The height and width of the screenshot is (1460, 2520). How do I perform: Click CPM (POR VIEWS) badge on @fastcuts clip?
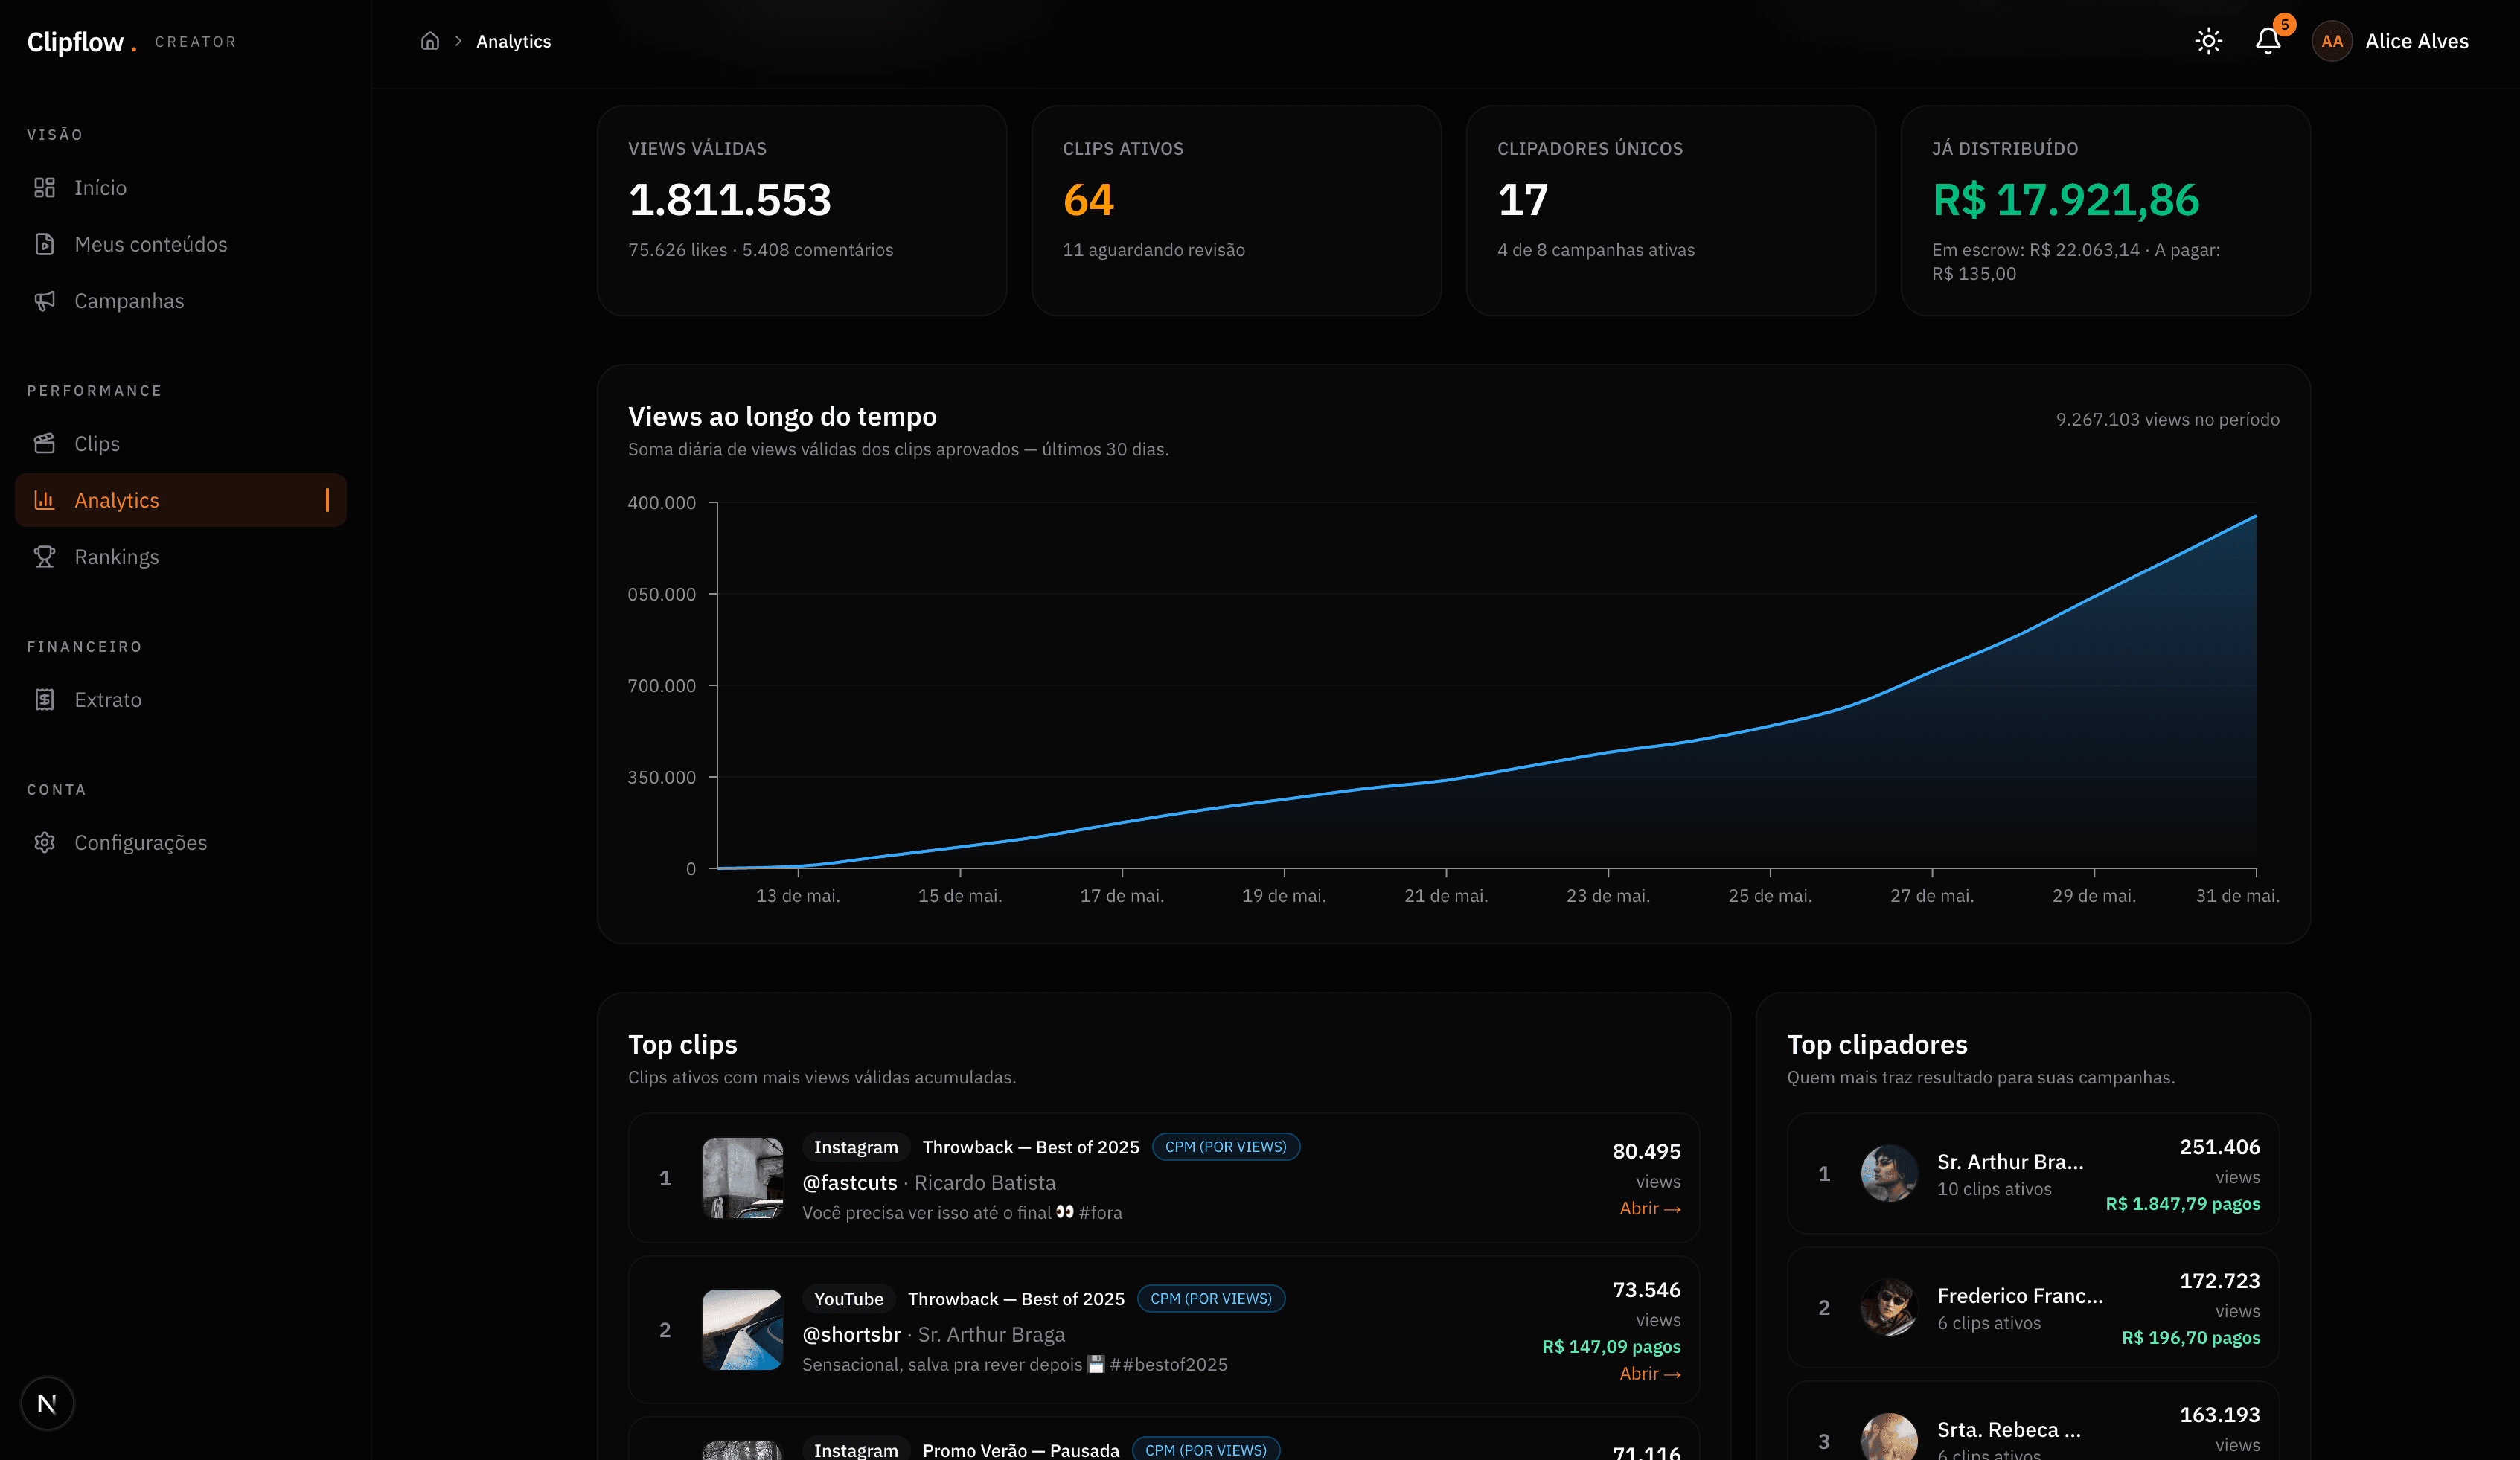1225,1147
